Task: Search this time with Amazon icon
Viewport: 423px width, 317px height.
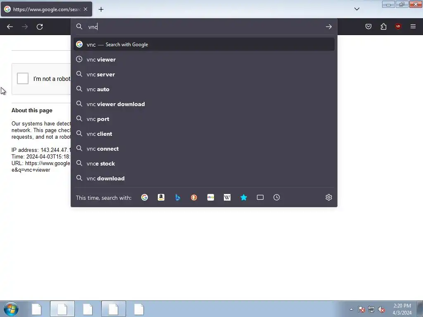Action: 161,197
